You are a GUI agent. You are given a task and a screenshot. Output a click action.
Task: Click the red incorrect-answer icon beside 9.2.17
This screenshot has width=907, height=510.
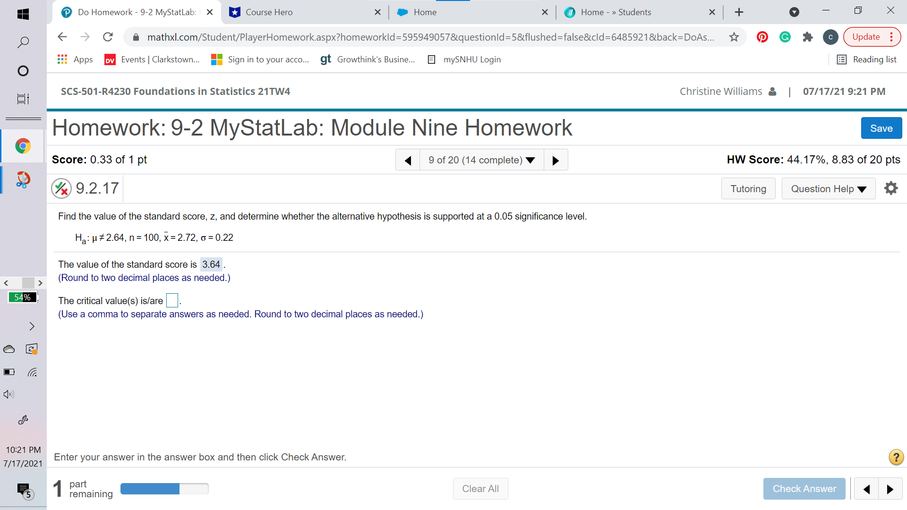coord(61,188)
